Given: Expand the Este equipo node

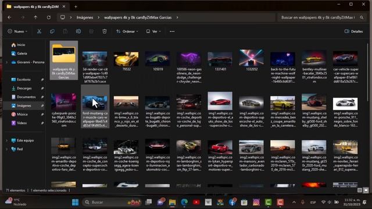Looking at the screenshot, I should 6,140.
